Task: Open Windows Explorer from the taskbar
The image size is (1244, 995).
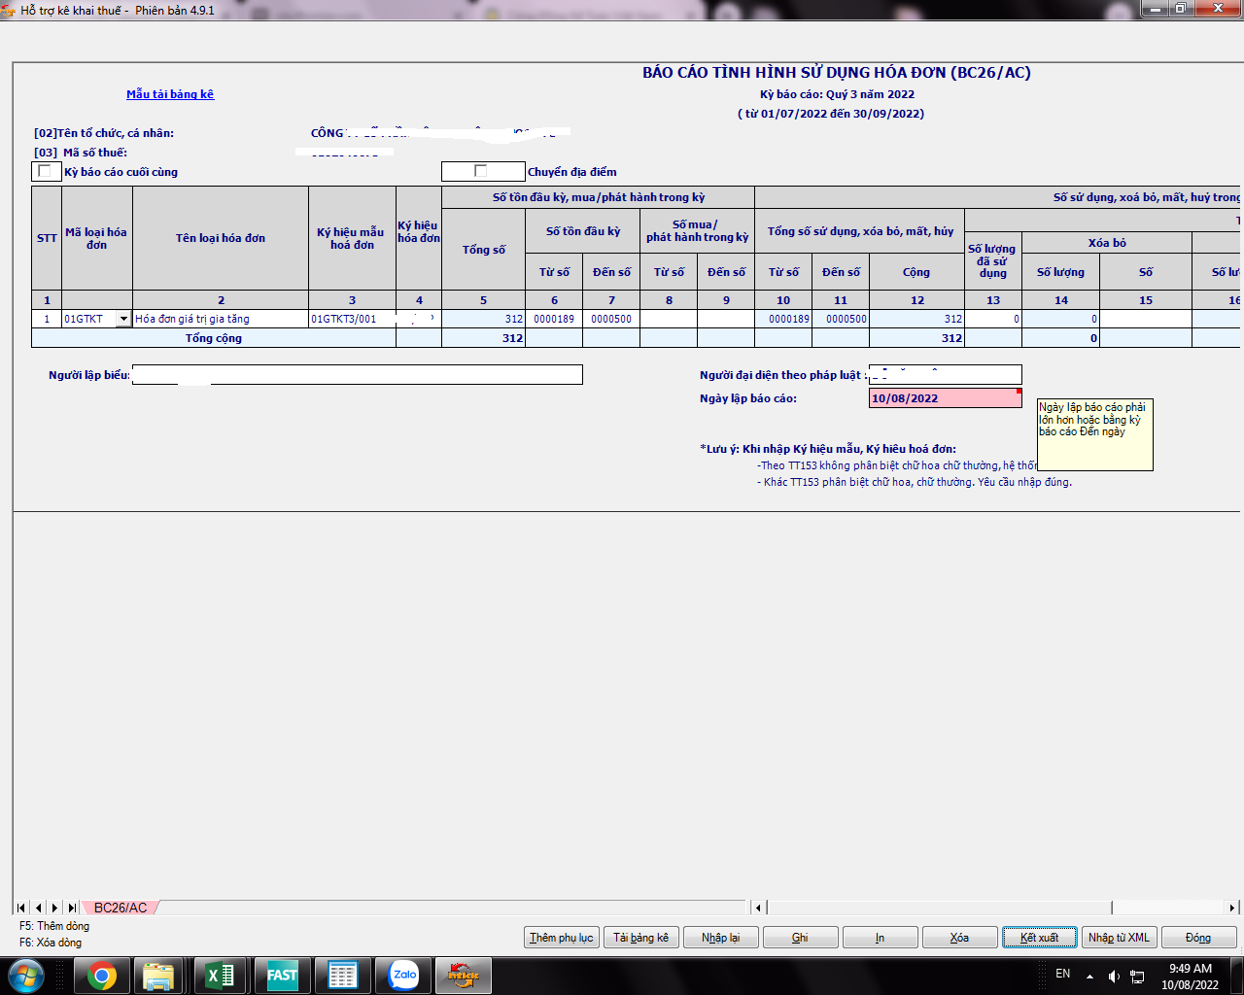Action: coord(158,975)
